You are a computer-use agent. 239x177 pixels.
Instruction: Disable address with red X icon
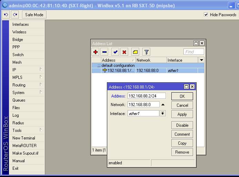(124, 52)
